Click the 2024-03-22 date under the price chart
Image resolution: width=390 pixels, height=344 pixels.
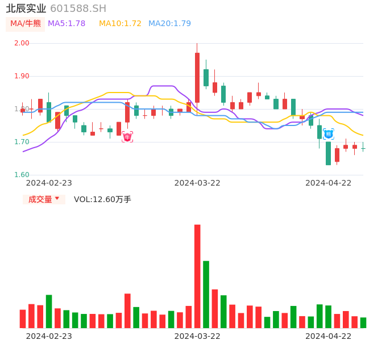[197, 183]
